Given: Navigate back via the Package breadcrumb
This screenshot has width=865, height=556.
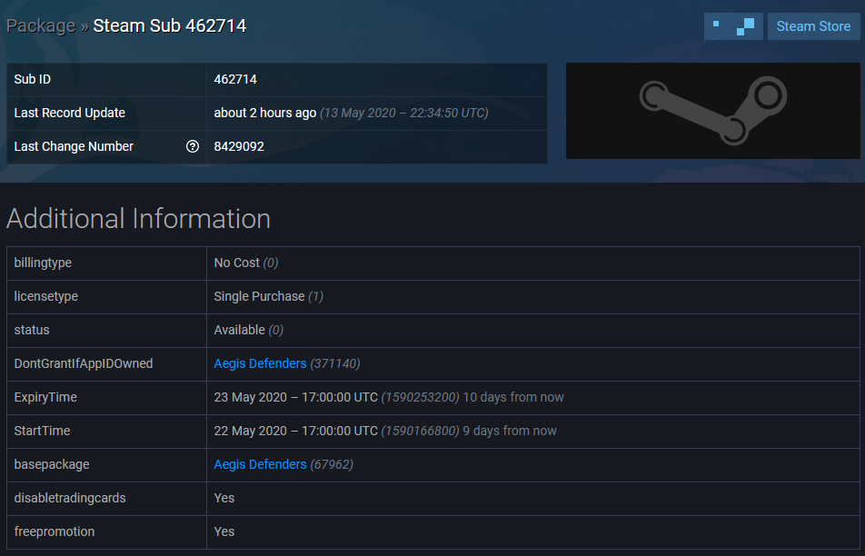Looking at the screenshot, I should pos(41,26).
